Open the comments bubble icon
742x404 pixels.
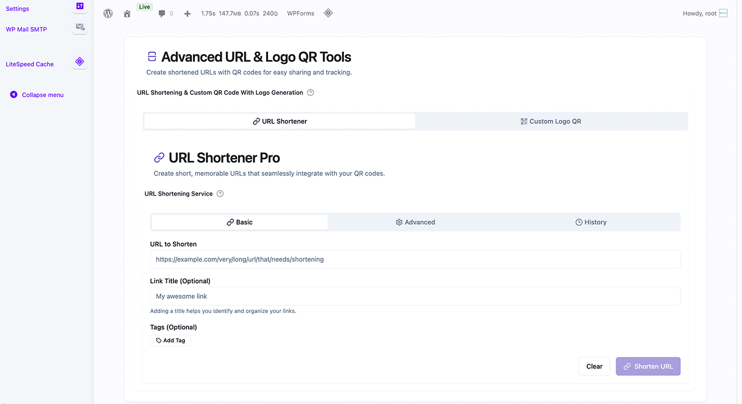pyautogui.click(x=162, y=14)
